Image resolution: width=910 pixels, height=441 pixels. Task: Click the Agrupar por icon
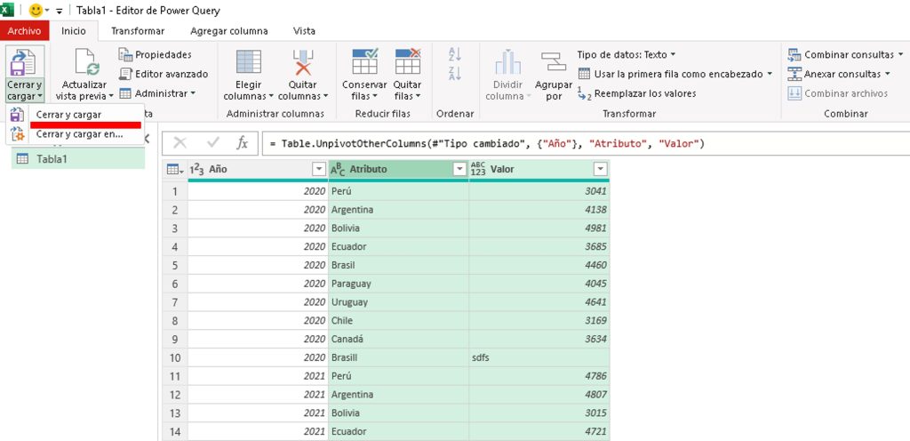(553, 61)
